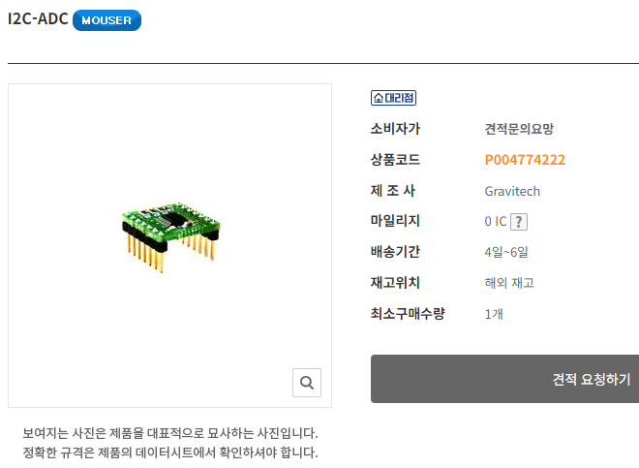Click the 4일~6일 delivery period value
639x468 pixels.
click(x=506, y=252)
